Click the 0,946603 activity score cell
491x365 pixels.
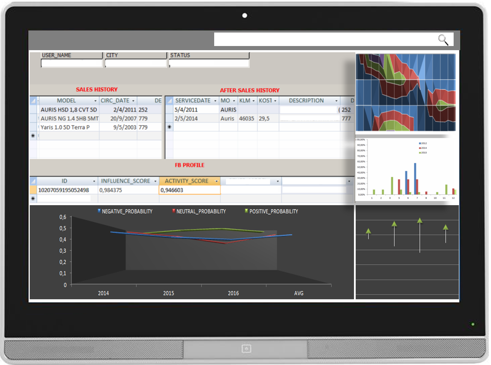click(x=190, y=190)
